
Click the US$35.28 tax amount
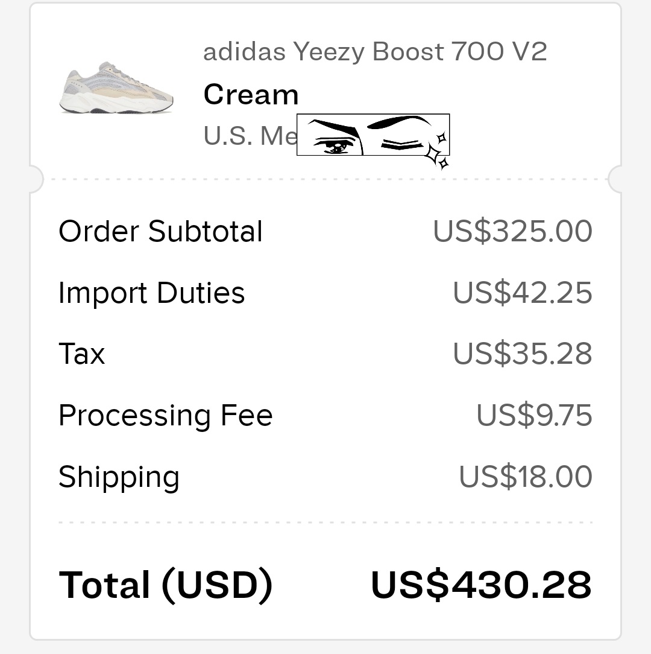(x=522, y=354)
